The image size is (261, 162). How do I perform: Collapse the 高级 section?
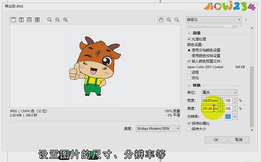pos(189,33)
